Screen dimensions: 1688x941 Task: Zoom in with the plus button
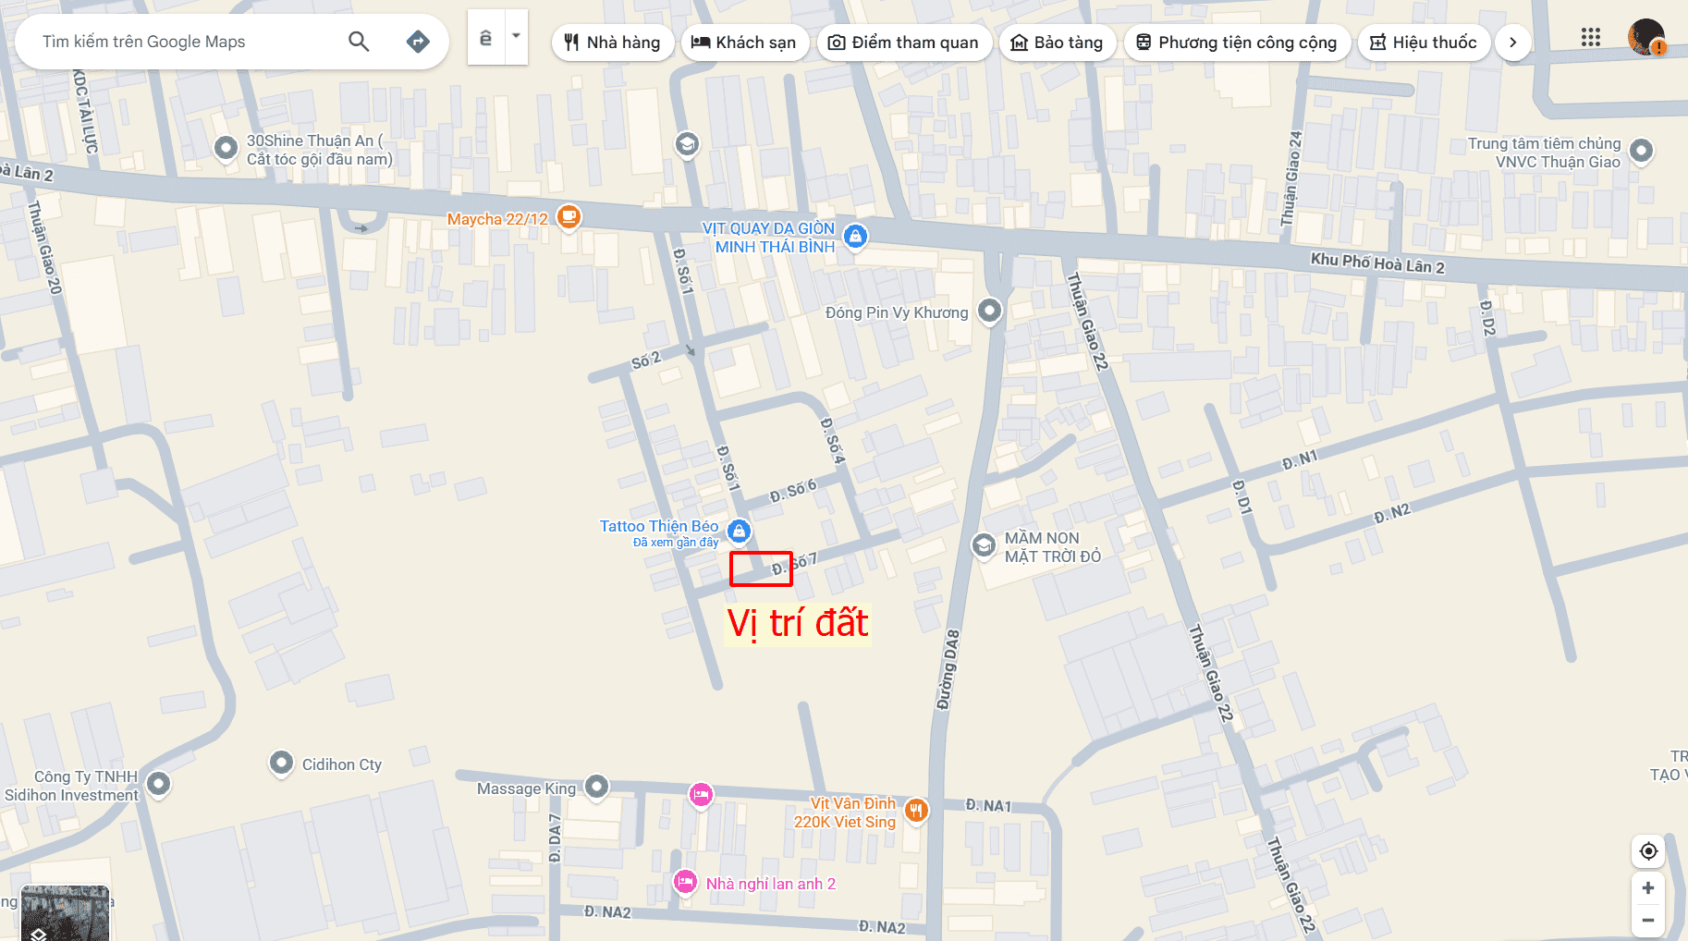[1648, 888]
